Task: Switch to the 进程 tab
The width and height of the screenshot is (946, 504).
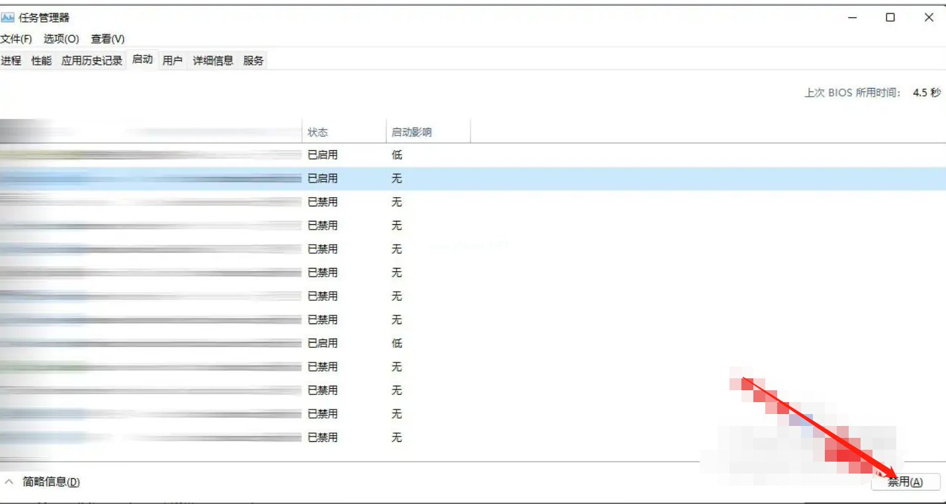Action: (x=11, y=60)
